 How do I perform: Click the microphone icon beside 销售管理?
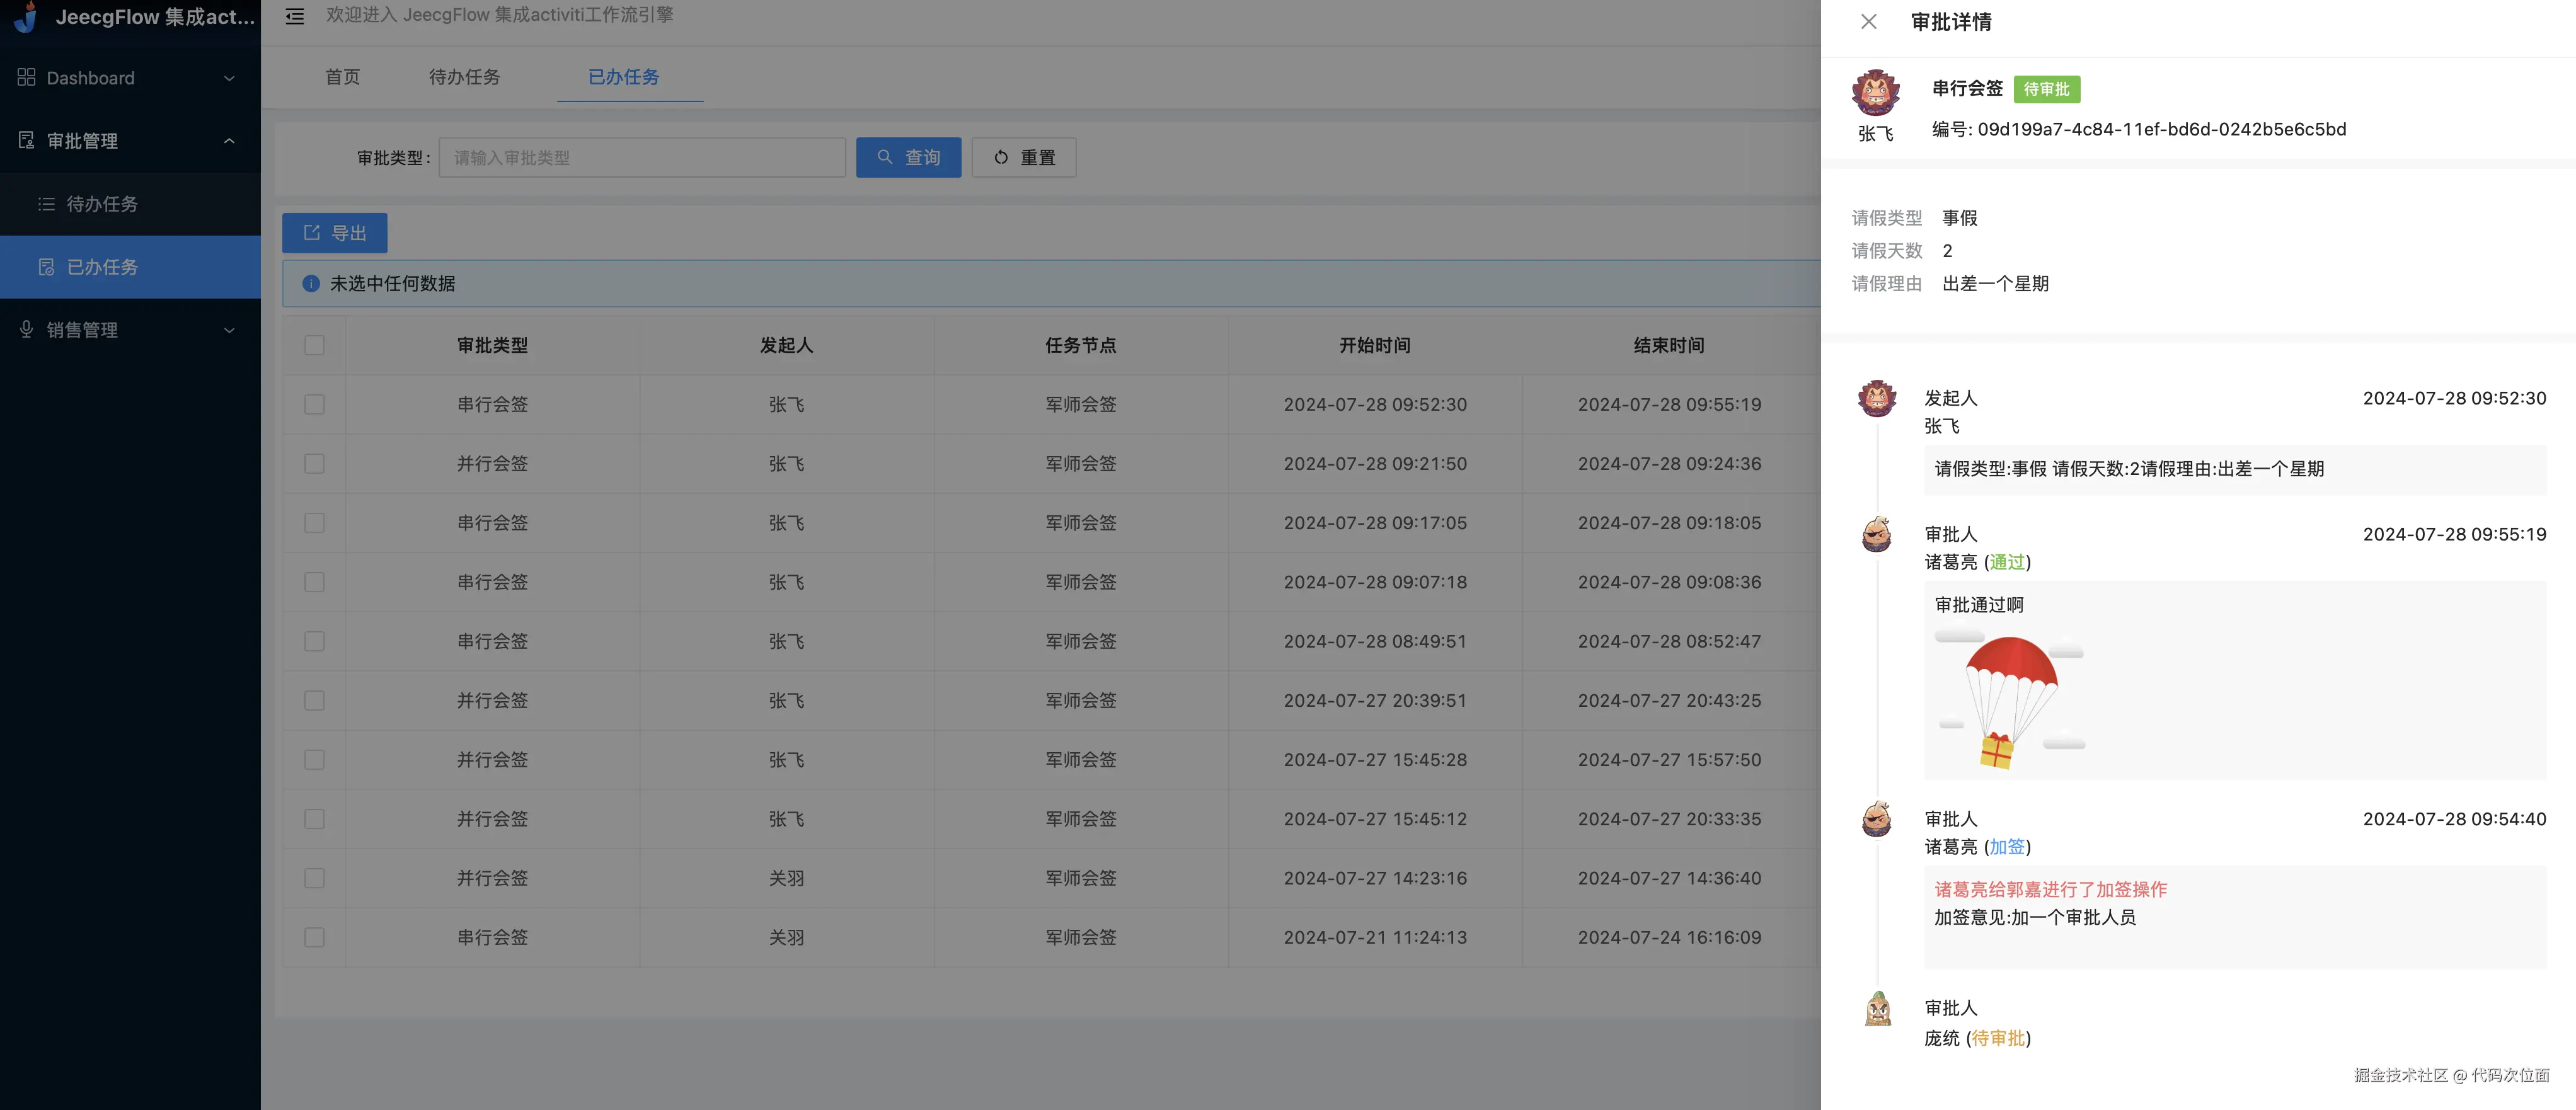tap(27, 329)
